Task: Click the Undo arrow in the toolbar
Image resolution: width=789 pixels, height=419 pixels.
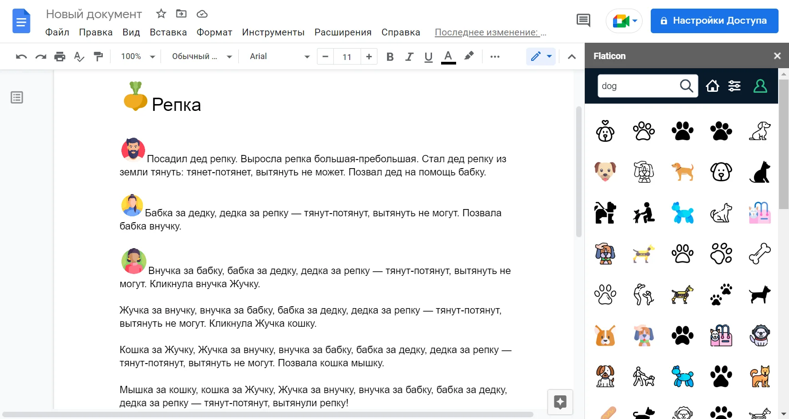Action: 21,57
